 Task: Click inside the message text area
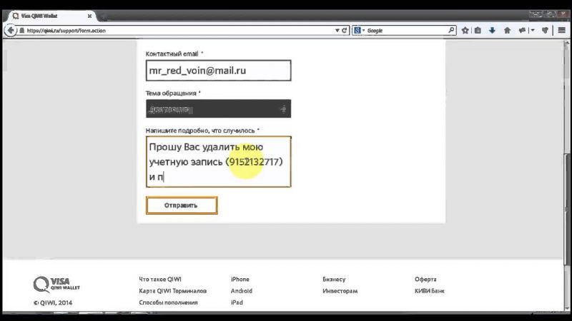tap(219, 162)
